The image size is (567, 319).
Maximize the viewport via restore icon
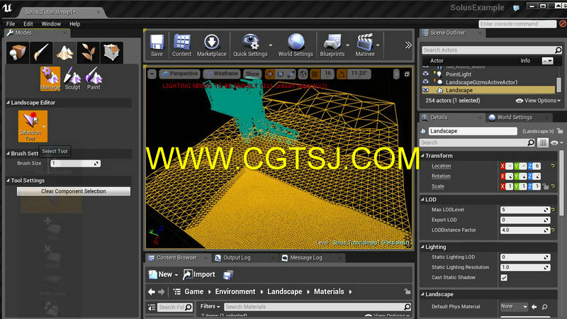click(407, 74)
